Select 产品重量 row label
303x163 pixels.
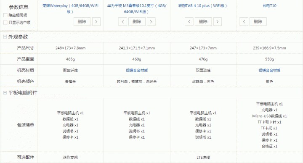tap(26, 59)
